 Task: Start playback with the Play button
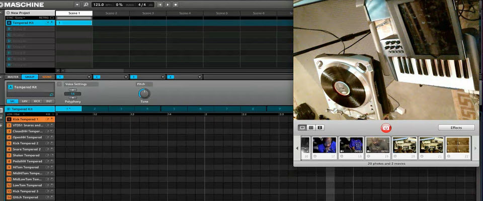(168, 5)
